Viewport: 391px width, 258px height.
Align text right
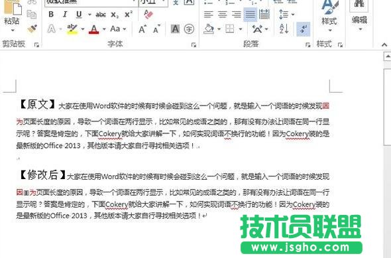[x=237, y=15]
